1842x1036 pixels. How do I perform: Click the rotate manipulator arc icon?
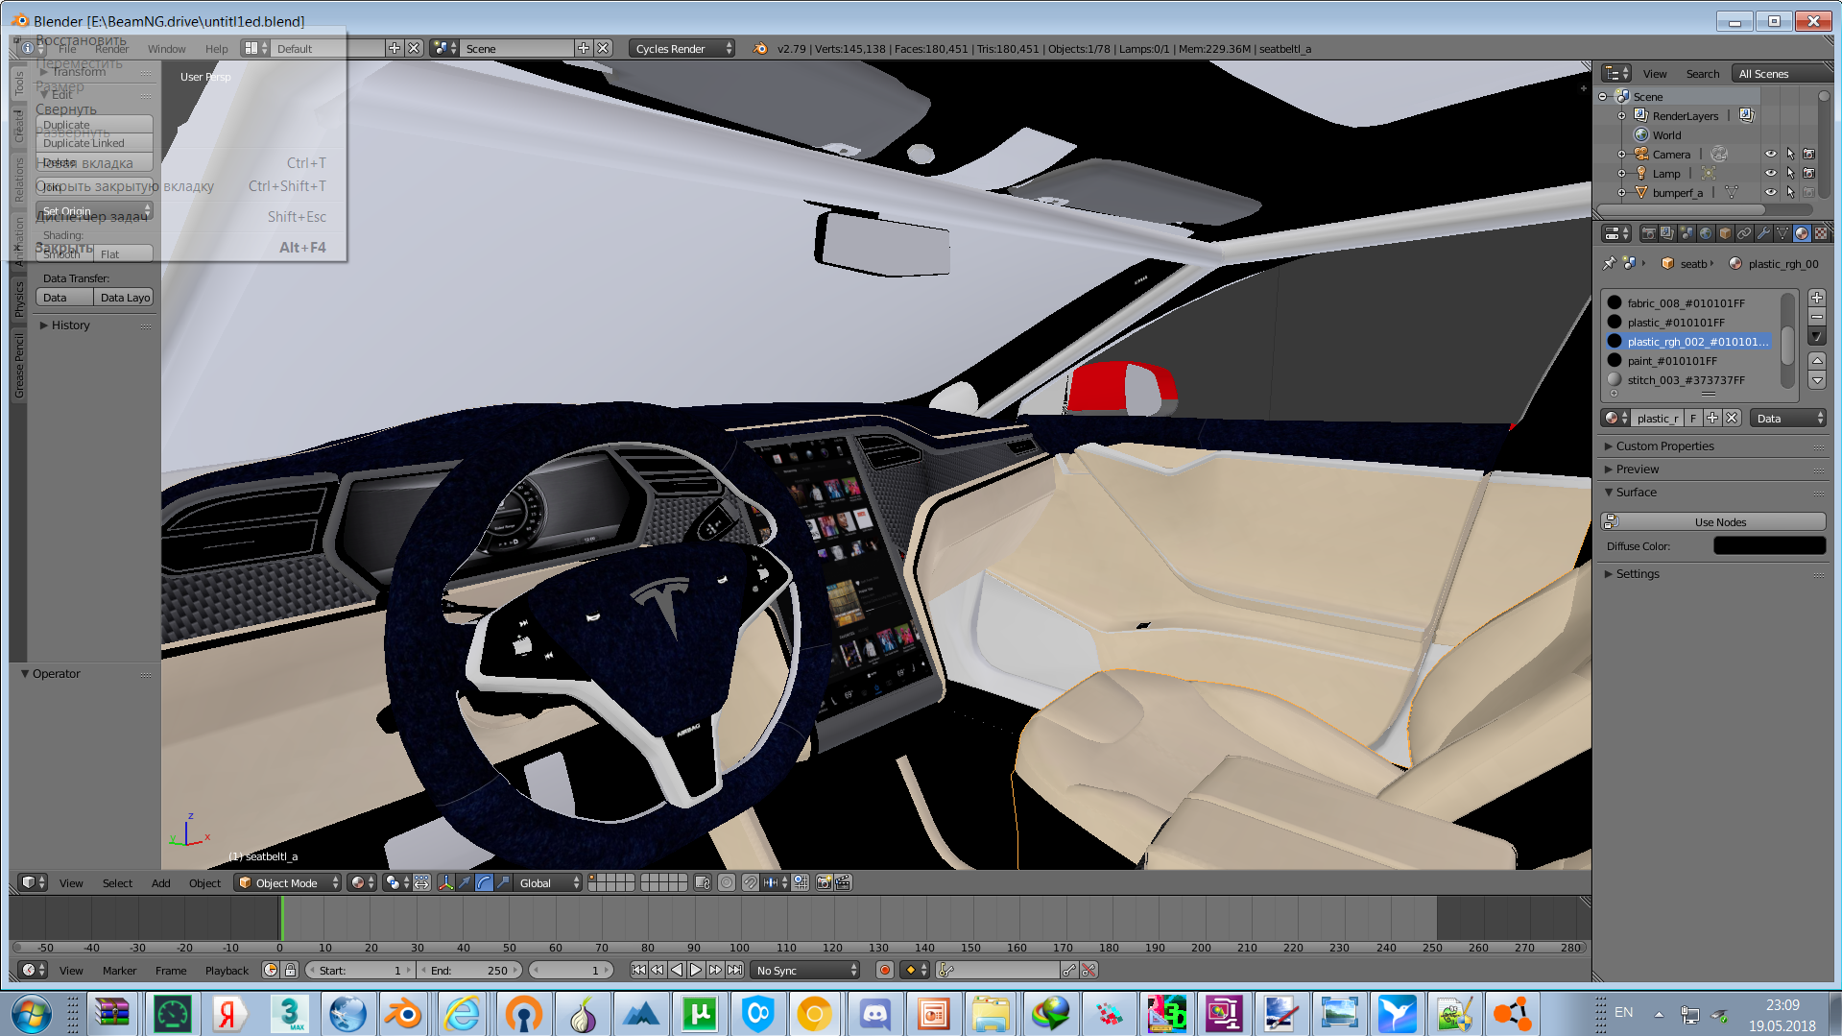tap(485, 882)
